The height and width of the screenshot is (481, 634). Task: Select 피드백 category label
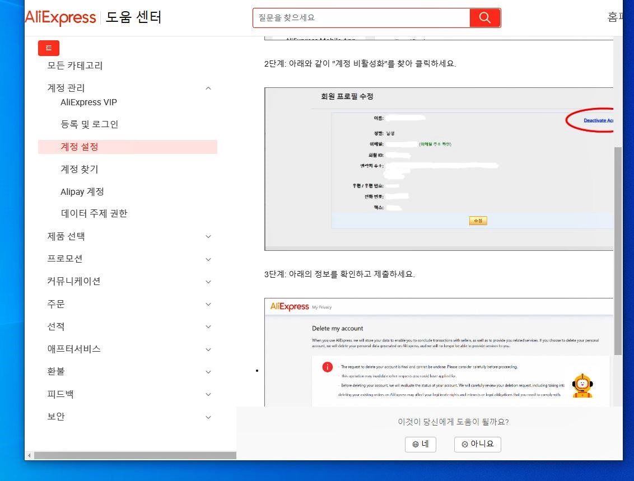pos(60,394)
